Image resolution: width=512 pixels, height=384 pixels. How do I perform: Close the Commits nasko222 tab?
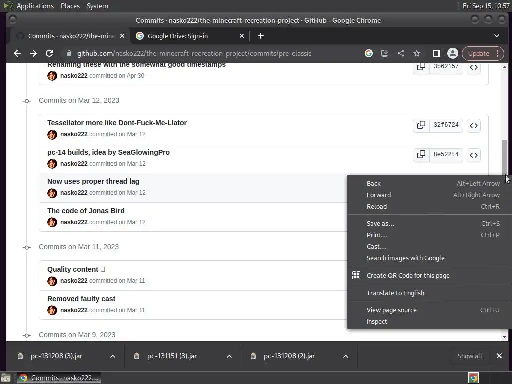[122, 36]
